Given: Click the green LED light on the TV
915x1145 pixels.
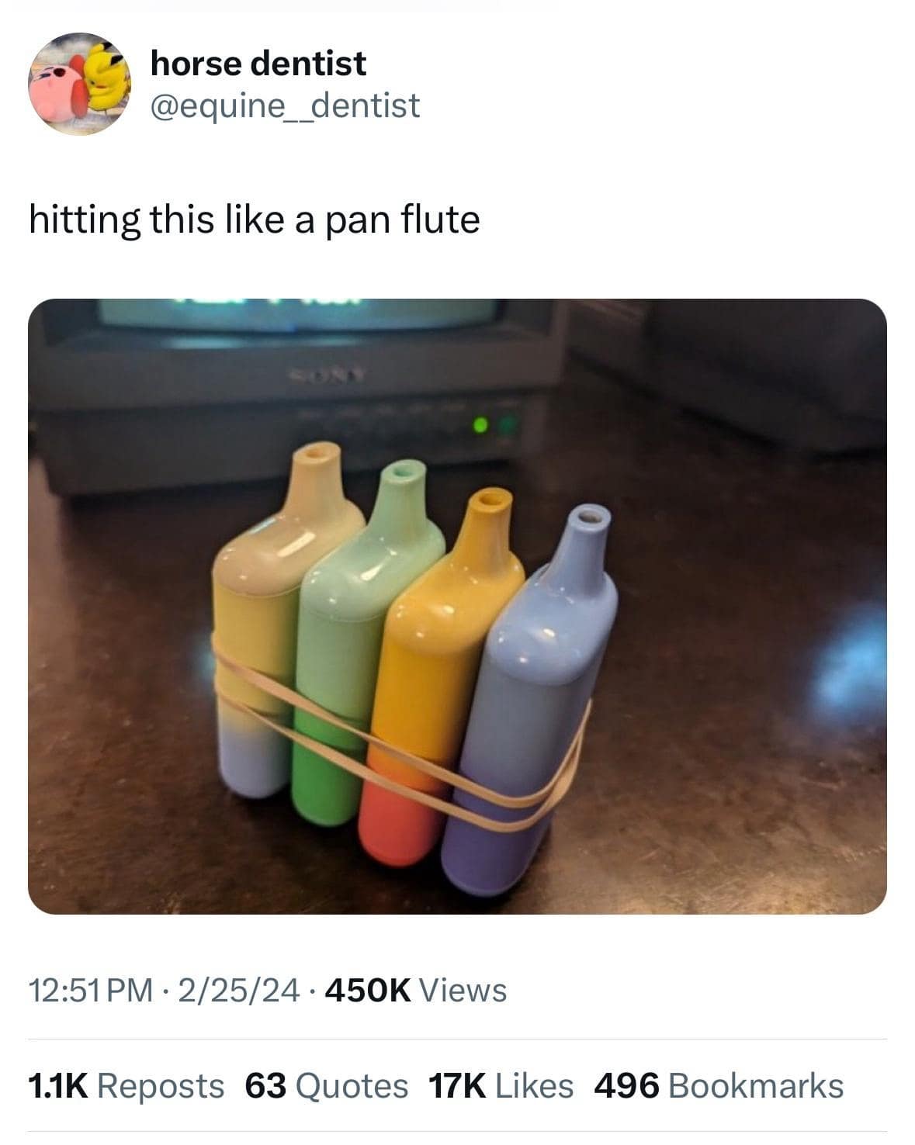Looking at the screenshot, I should point(480,424).
